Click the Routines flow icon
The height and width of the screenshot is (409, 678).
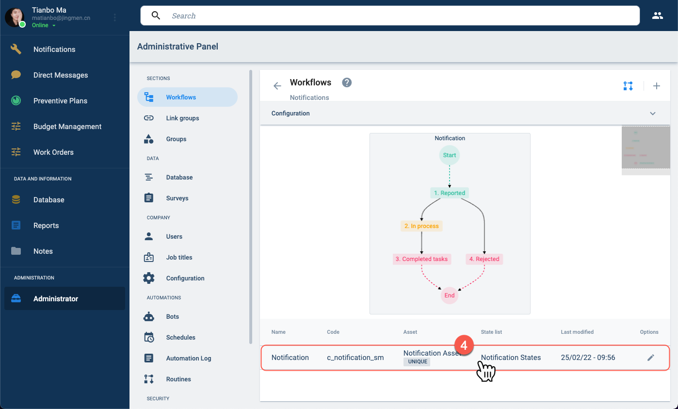click(x=149, y=379)
